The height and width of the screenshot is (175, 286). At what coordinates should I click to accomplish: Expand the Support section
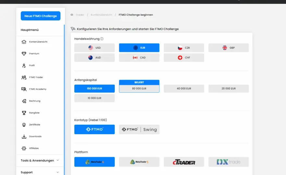(x=40, y=172)
